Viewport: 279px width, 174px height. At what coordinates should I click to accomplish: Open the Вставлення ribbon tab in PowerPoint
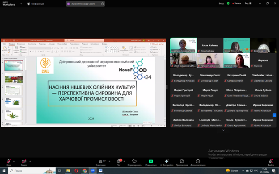tap(21, 44)
